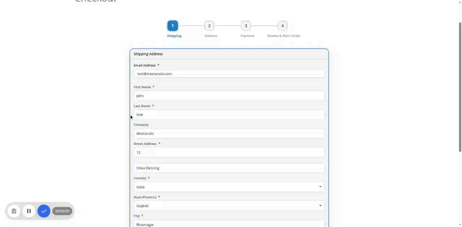Go to step 4 Review & Place Order

(x=283, y=26)
